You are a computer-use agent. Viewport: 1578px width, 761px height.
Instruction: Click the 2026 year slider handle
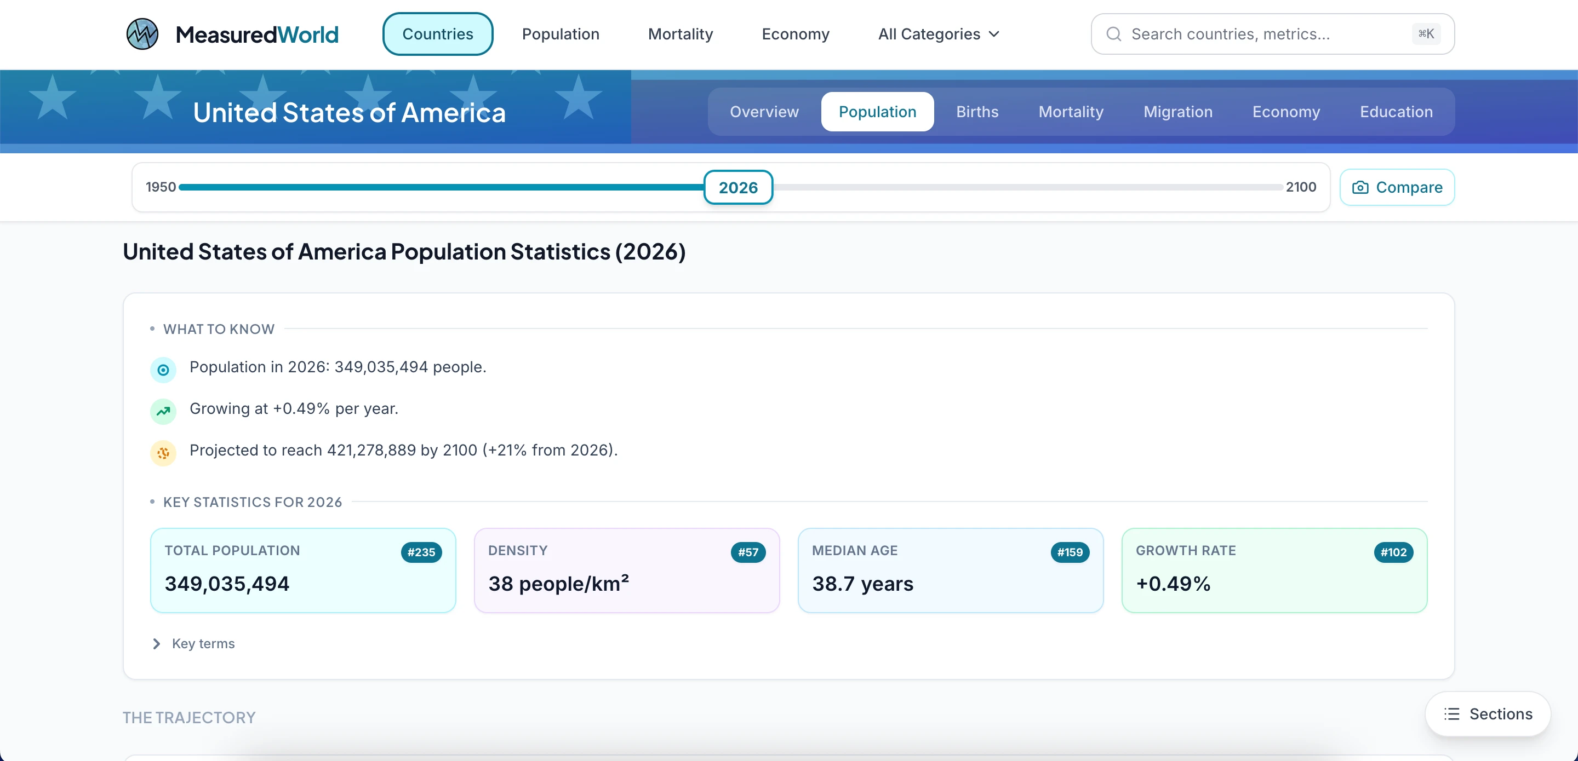[737, 187]
